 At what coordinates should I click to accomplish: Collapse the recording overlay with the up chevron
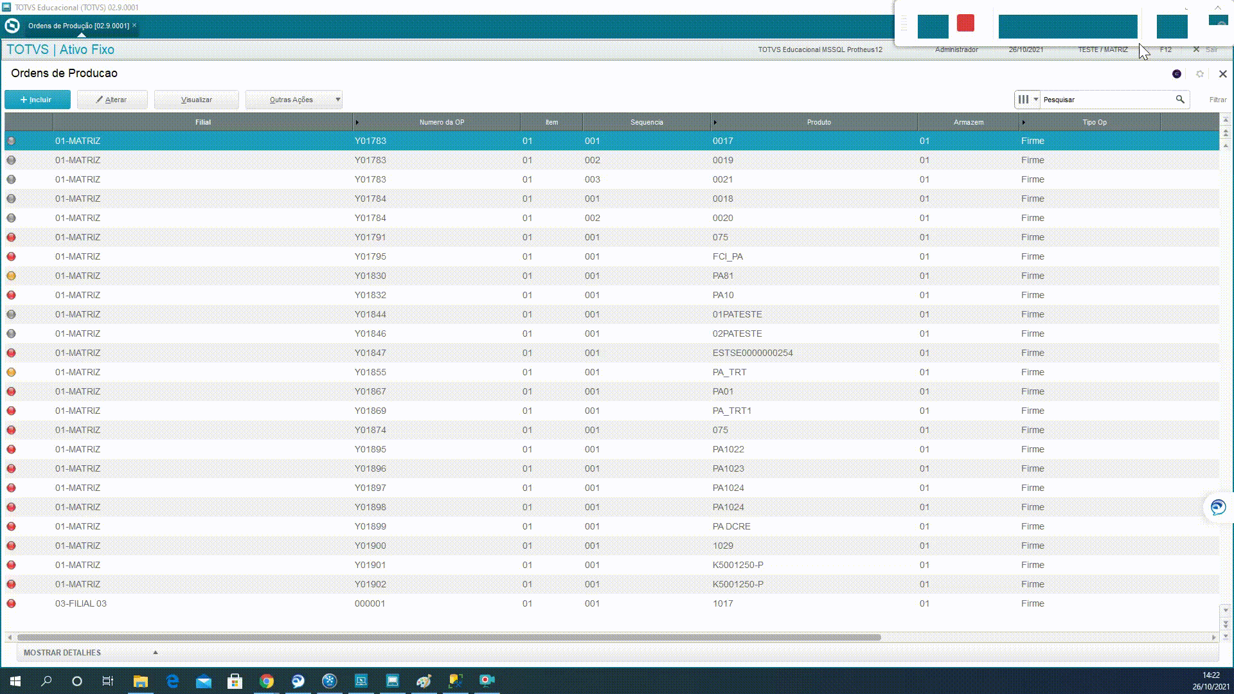point(1217,8)
